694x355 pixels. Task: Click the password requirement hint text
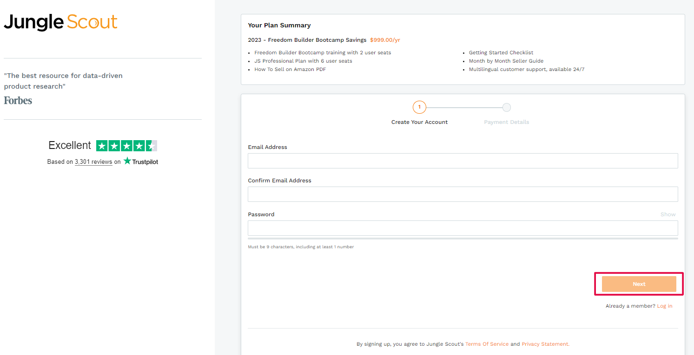pos(301,247)
